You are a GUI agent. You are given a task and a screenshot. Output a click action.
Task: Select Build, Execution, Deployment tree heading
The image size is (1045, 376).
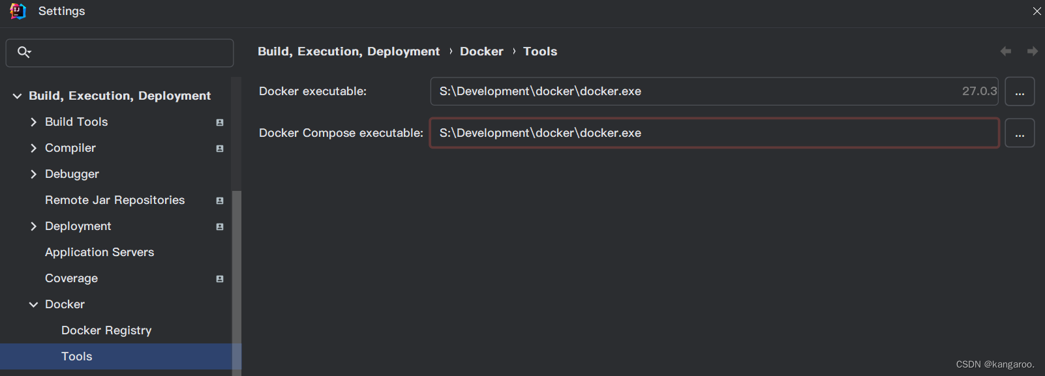tap(119, 96)
